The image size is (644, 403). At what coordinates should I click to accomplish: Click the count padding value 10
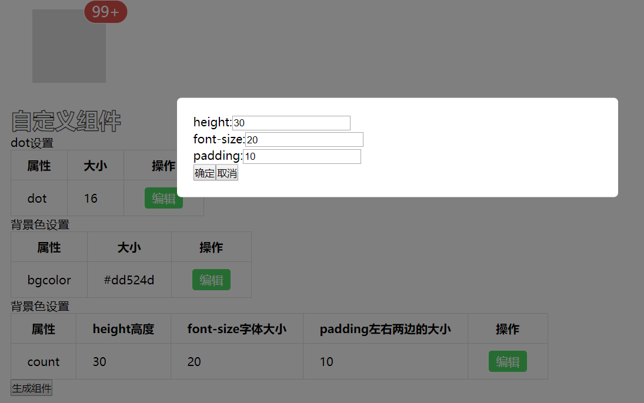click(386, 361)
